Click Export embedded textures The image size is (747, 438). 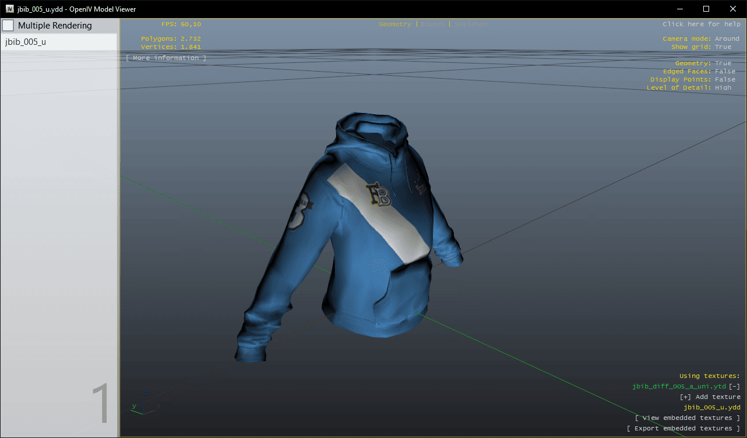(x=683, y=429)
